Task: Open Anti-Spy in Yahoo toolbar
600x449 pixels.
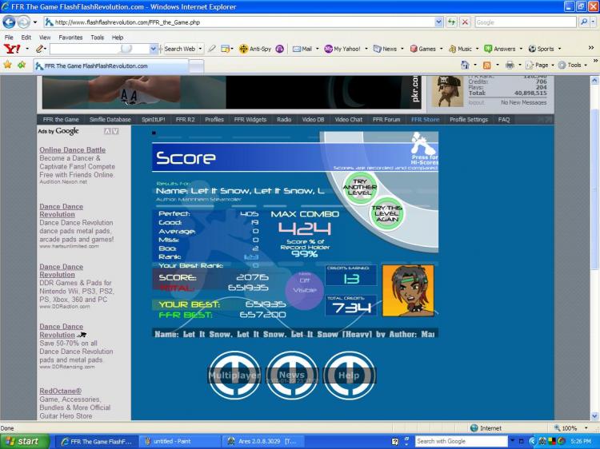Action: pos(255,49)
